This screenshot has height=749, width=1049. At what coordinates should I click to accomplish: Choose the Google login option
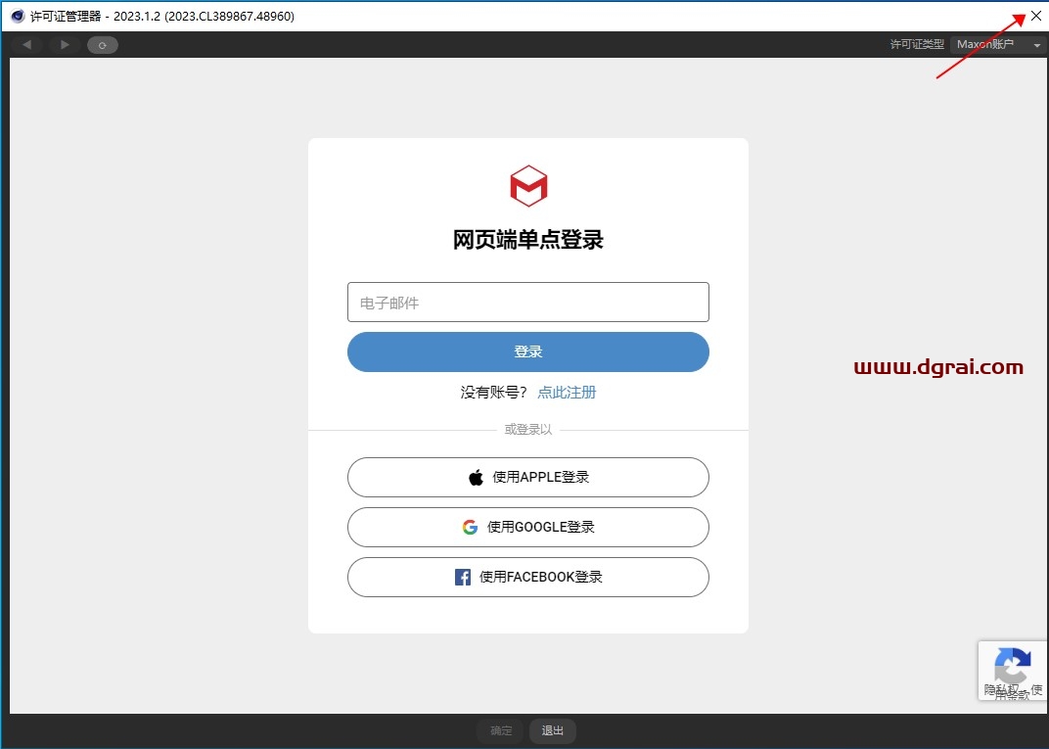[x=528, y=527]
